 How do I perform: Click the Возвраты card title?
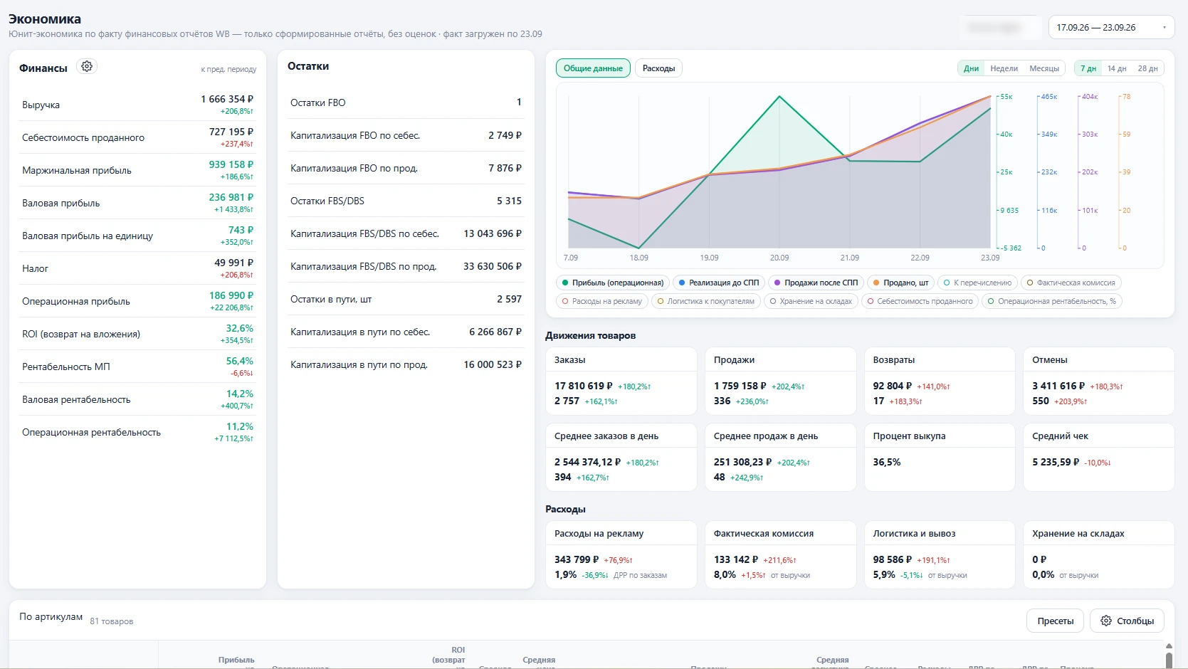point(894,360)
